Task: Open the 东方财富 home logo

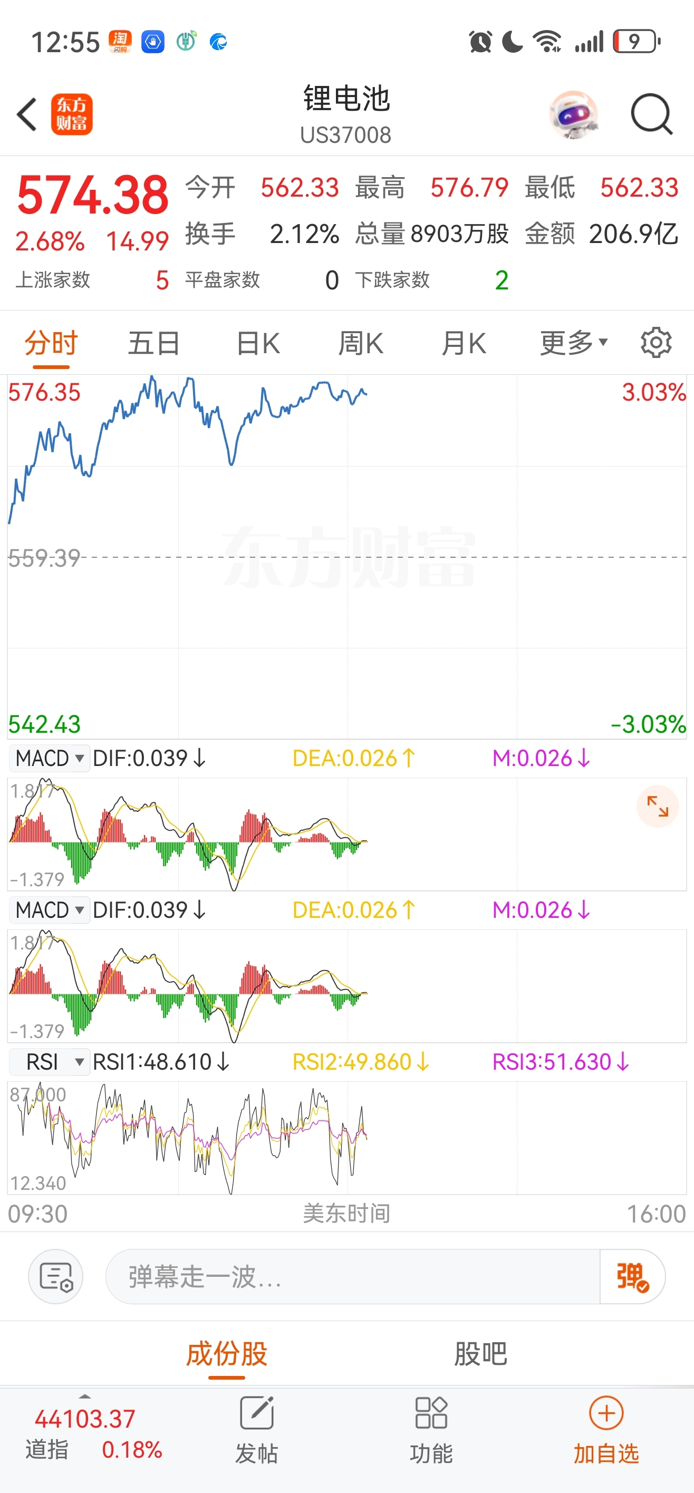Action: click(x=71, y=114)
